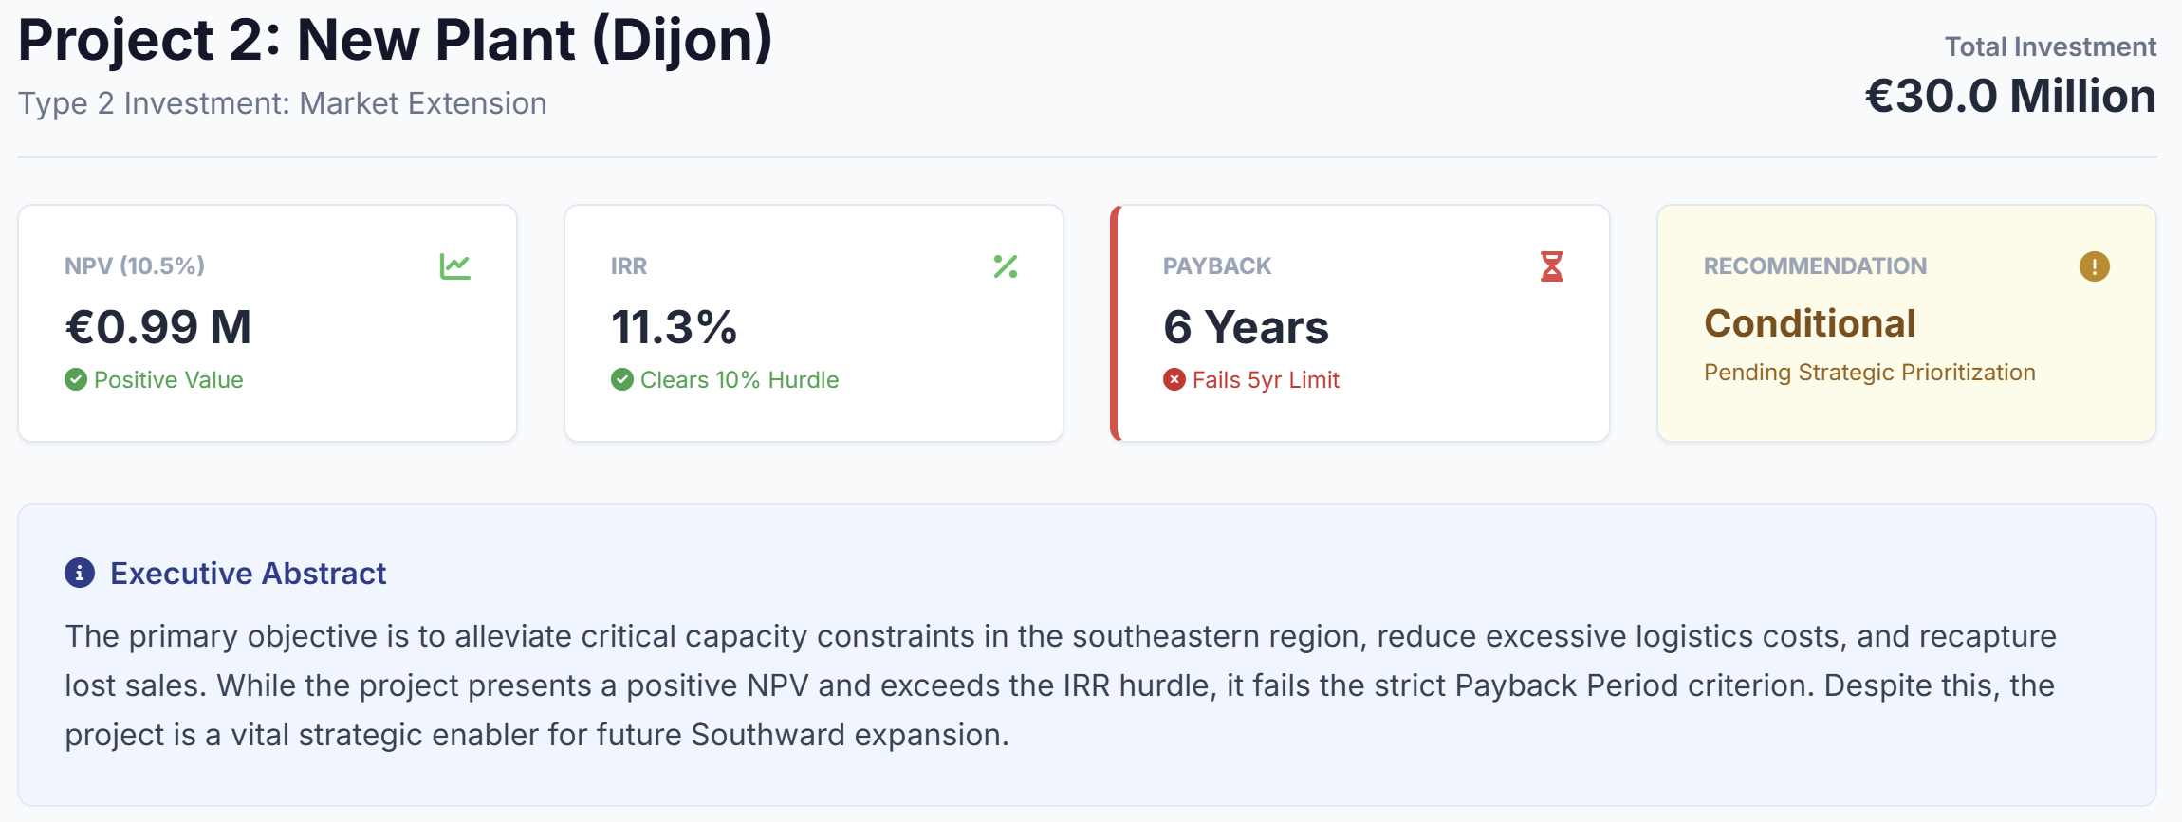Click the Total Investment label

pos(2050,46)
